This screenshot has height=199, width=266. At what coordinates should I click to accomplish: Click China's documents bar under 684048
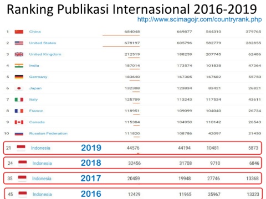(x=121, y=35)
